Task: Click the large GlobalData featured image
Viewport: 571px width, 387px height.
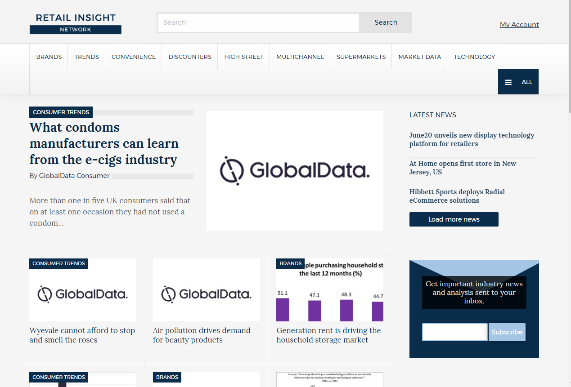Action: [x=294, y=171]
